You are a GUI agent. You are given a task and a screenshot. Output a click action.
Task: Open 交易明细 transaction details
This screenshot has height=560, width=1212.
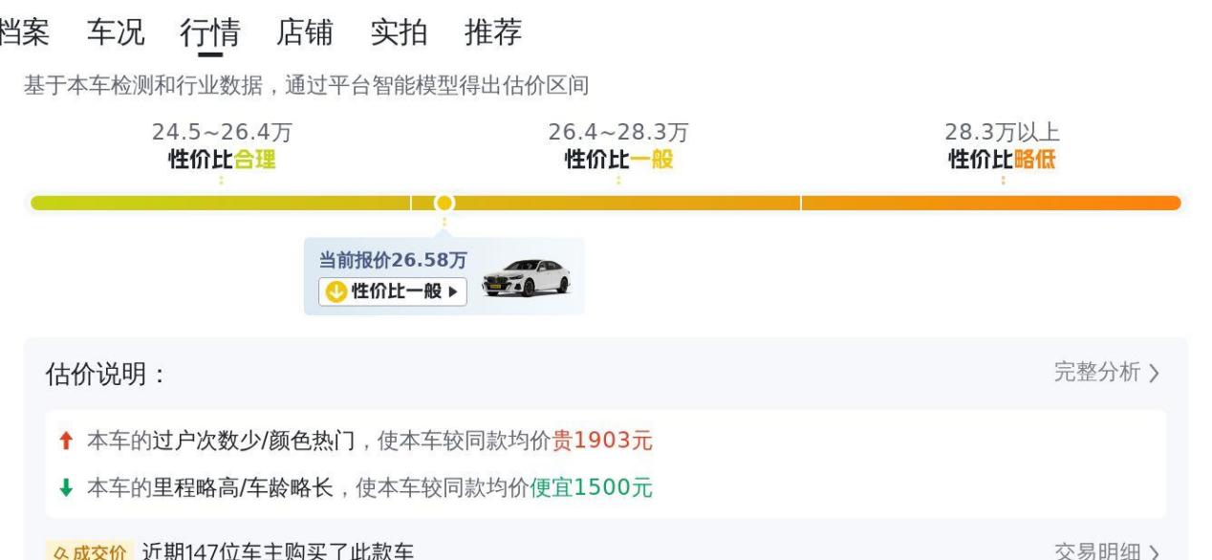pyautogui.click(x=1106, y=551)
